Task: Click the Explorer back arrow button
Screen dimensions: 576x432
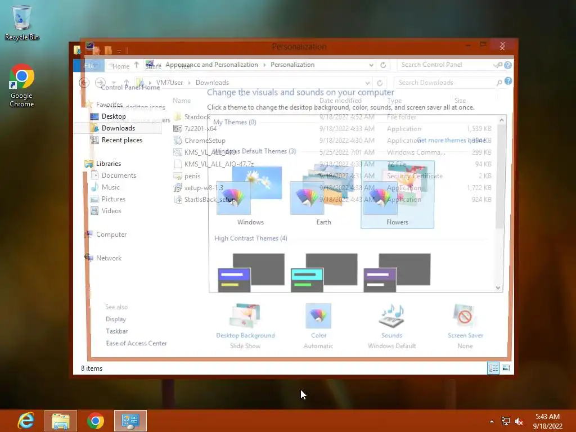Action: (84, 83)
